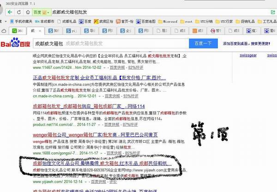Open the root bookmark folder
Viewport: 277px width, 192px height.
point(186,22)
